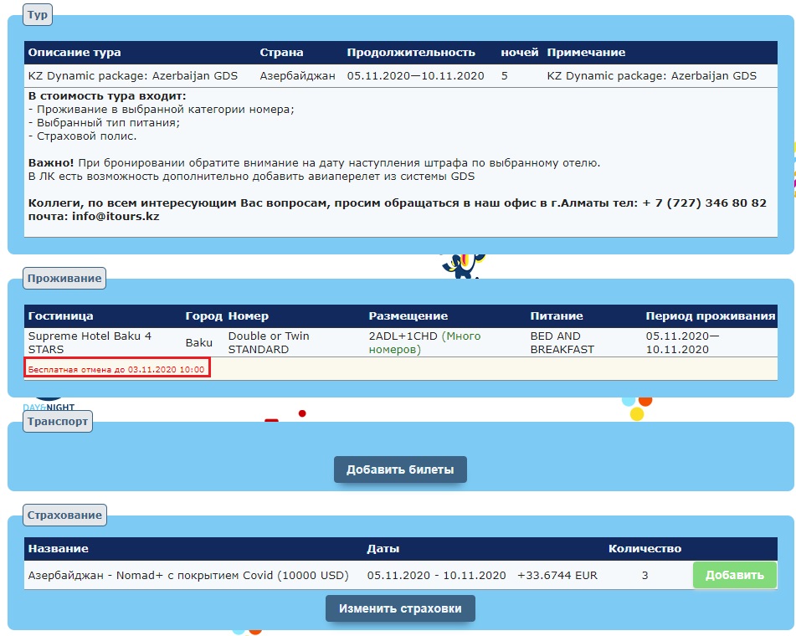Click the free cancellation notice 'Бесплатная отмена'
The image size is (796, 636).
coord(116,369)
